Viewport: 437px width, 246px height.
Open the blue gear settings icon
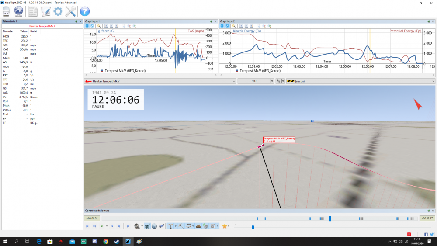pyautogui.click(x=58, y=11)
